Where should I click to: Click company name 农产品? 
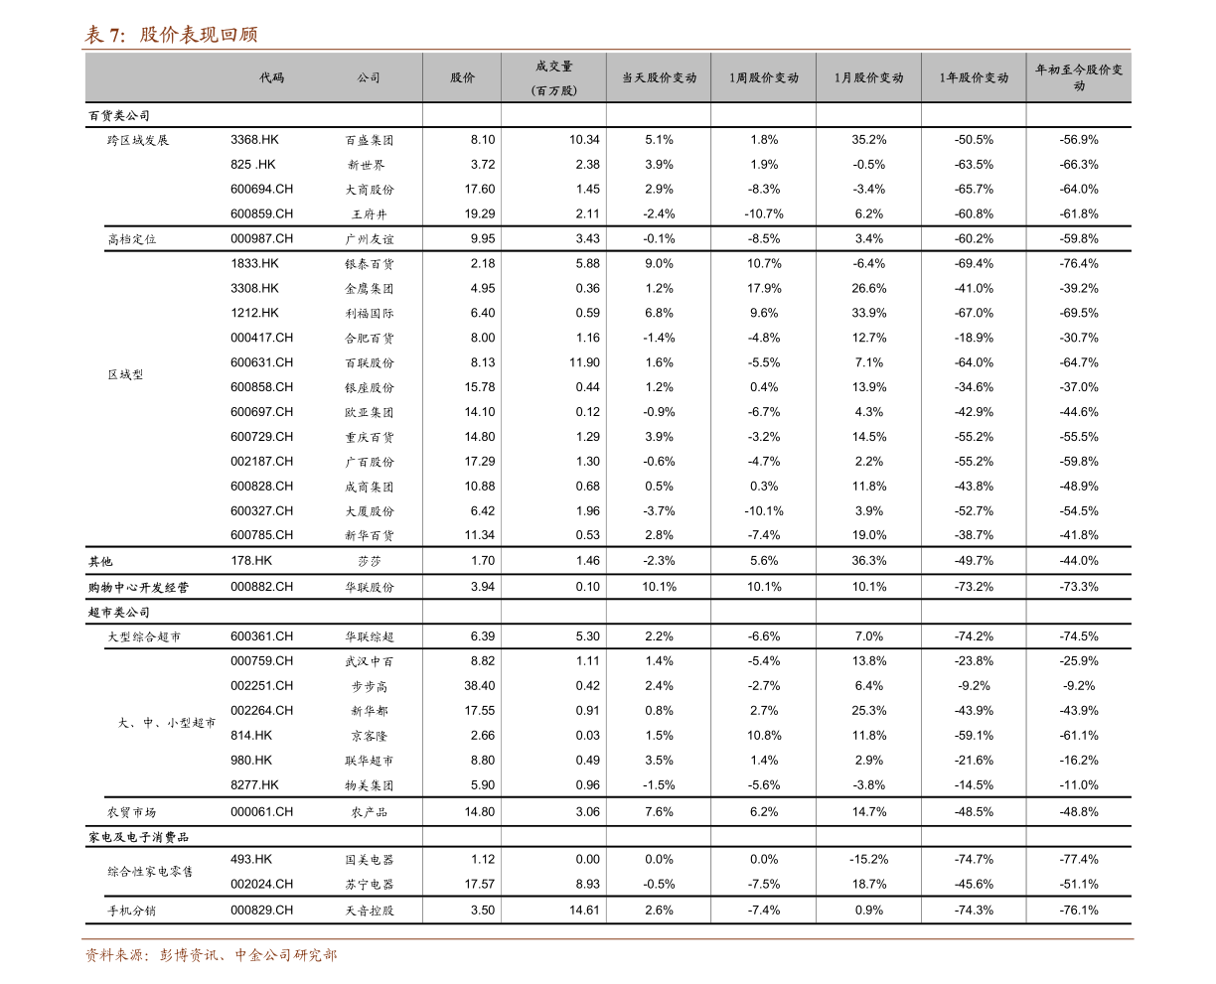point(369,813)
